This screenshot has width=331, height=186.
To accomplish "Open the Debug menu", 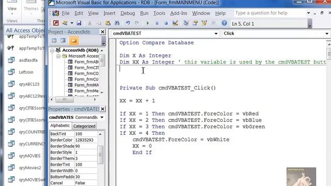I will click(128, 13).
